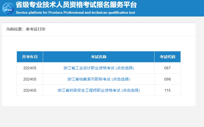Click the English subtitle 'Service platform for Province'
The height and width of the screenshot is (127, 204).
pyautogui.click(x=75, y=12)
